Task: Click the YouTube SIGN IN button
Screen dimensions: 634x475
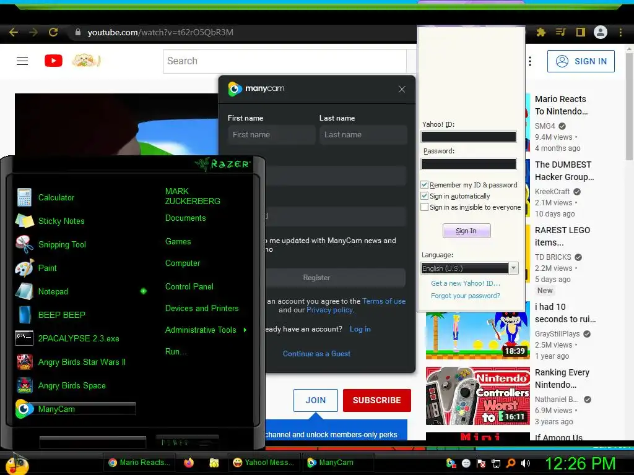Action: click(581, 61)
